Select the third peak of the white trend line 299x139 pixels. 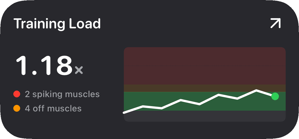pyautogui.click(x=218, y=95)
